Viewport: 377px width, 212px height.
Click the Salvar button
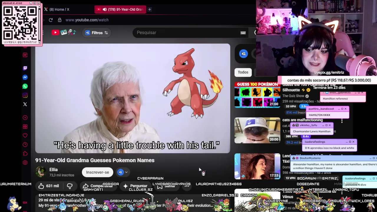[166, 186]
